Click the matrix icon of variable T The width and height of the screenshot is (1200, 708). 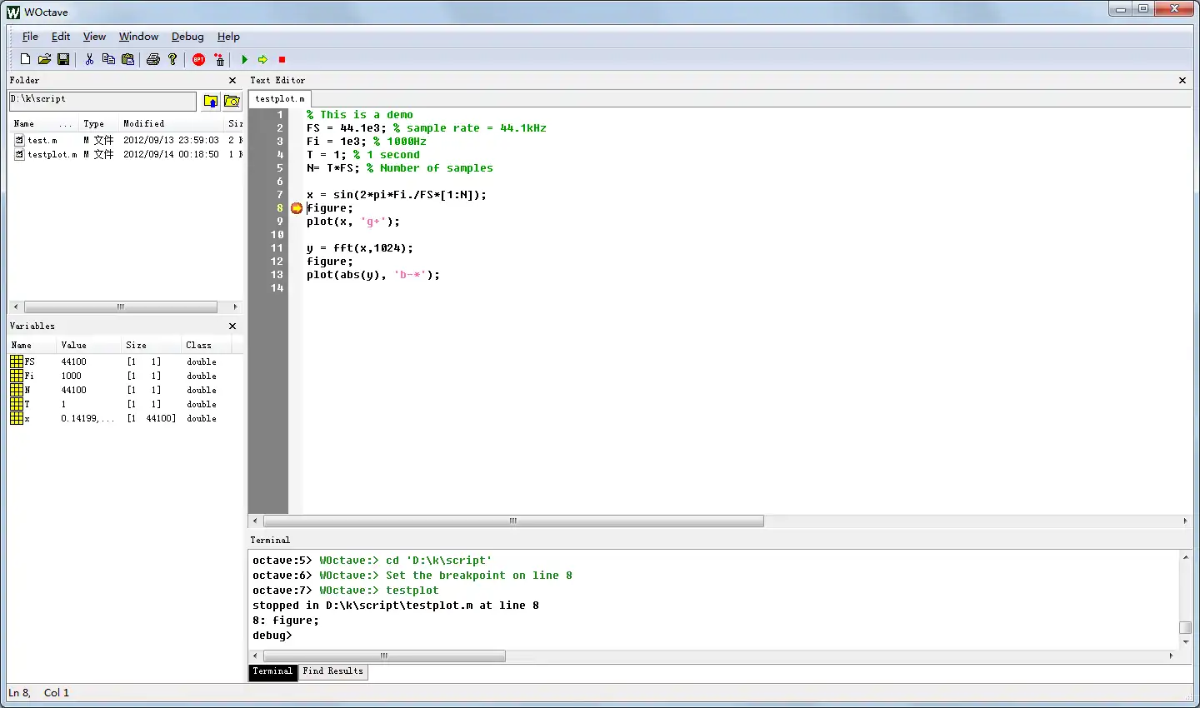(17, 404)
